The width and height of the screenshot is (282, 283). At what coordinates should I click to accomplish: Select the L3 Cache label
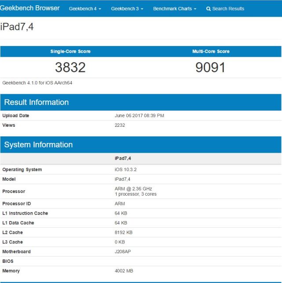(x=12, y=242)
